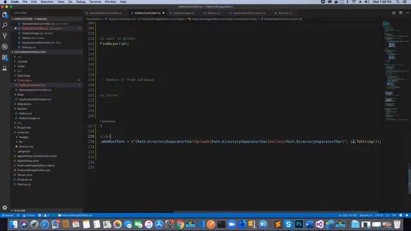Open Spotlight search in the menu bar
Viewport: 411px width, 231px height.
tap(398, 2)
